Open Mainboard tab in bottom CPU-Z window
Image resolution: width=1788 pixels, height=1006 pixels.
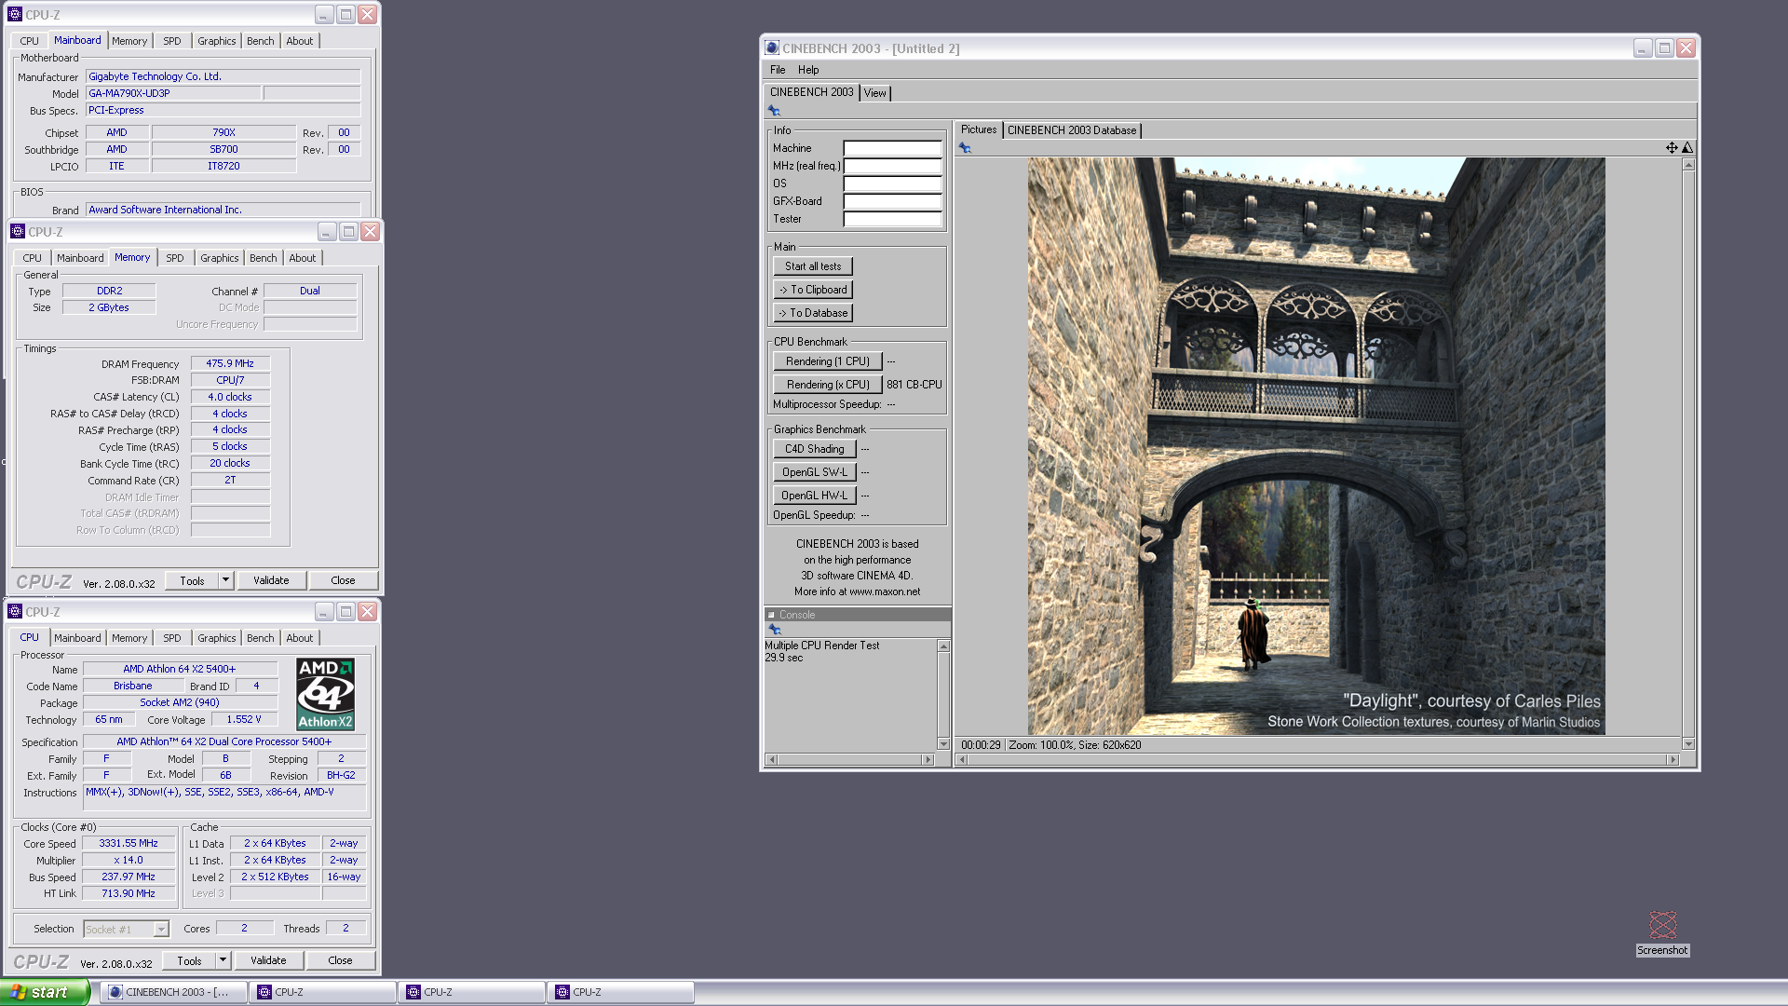click(77, 638)
